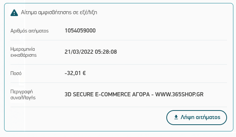Click the Ποσό label
Viewport: 236px width, 137px height.
tap(16, 74)
